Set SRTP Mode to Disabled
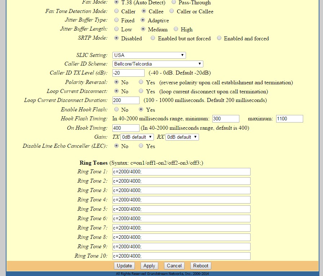The image size is (323, 276). (116, 38)
